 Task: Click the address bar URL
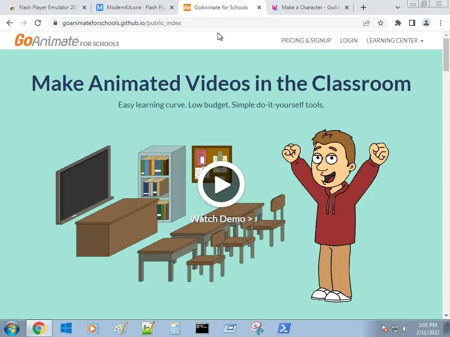click(121, 23)
